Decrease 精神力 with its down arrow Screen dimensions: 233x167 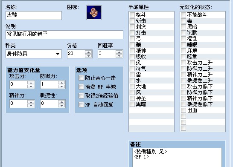(x=31, y=106)
